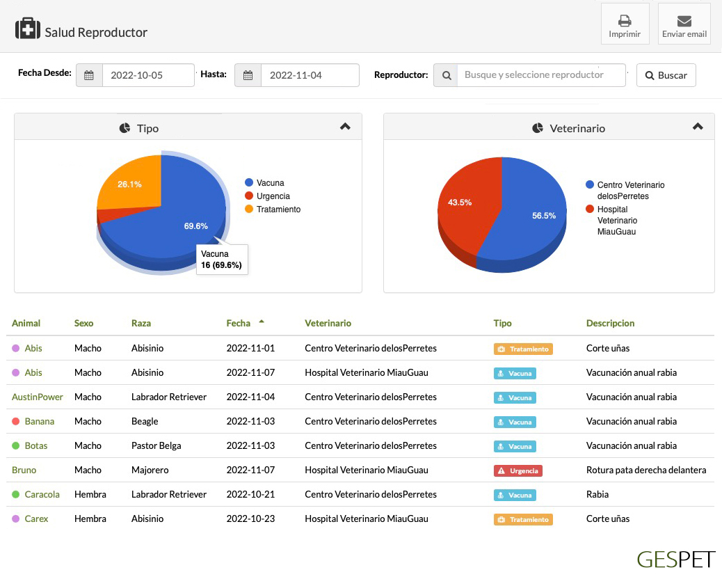
Task: Open calendar icon for Hasta date
Action: (248, 75)
